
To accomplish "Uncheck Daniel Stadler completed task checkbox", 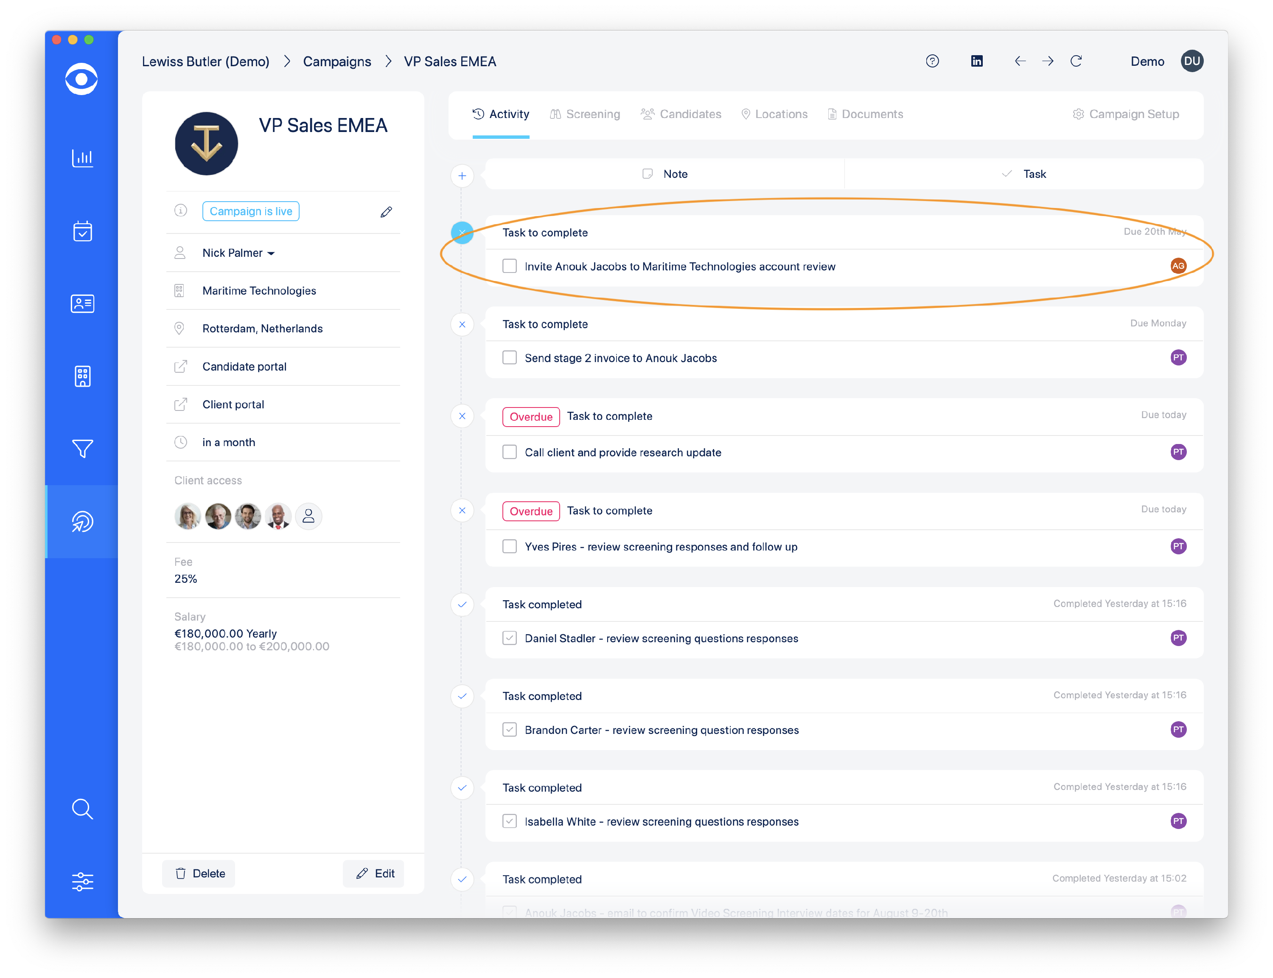I will (509, 638).
